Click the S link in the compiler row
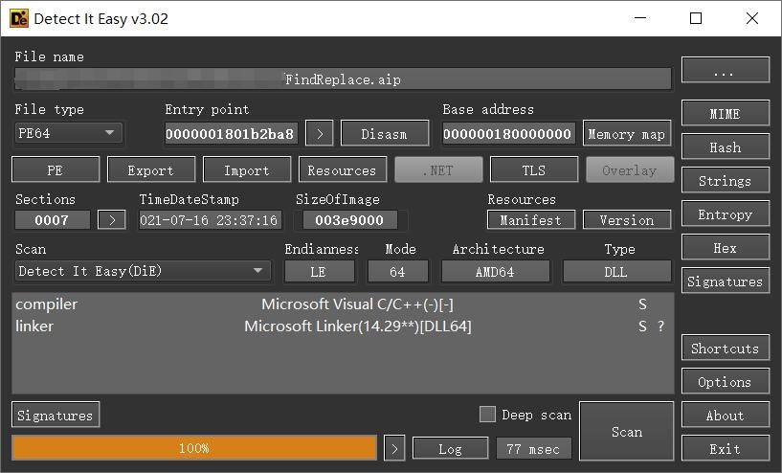The width and height of the screenshot is (782, 473). point(642,304)
